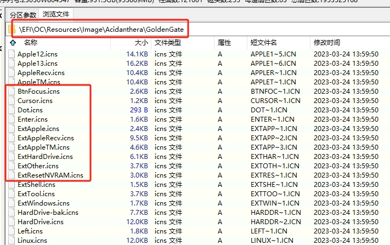Select the ExtWindows.icns file icon
The height and width of the screenshot is (245, 390).
pos(12,203)
